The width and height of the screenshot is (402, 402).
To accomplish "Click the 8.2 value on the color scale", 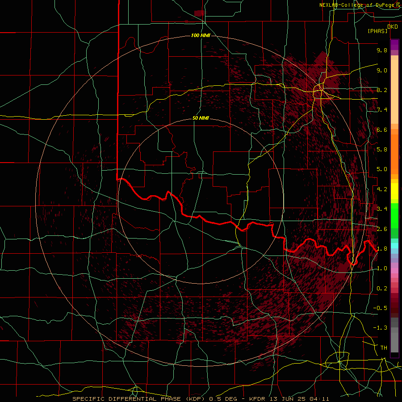I will tap(382, 90).
